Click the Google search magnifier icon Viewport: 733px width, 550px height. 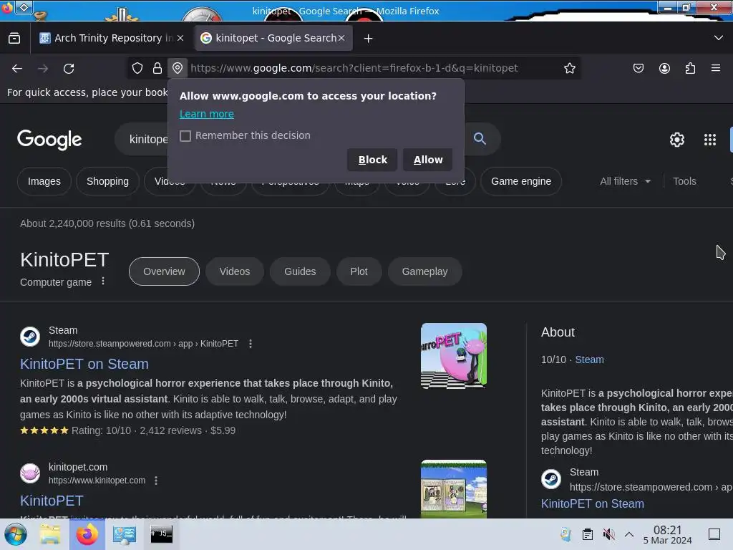[x=480, y=138]
